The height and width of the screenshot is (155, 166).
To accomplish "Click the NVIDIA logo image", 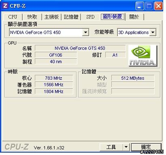I will click(143, 56).
